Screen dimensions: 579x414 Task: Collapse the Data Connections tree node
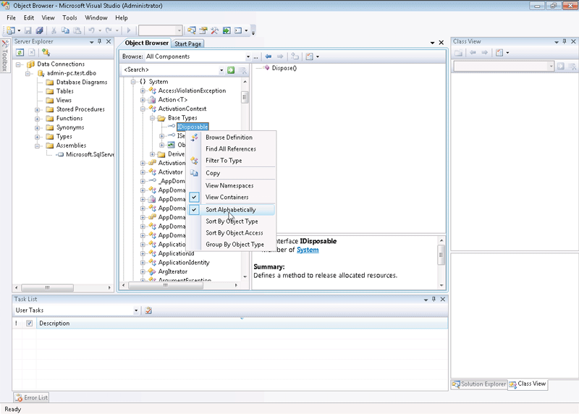(x=20, y=64)
